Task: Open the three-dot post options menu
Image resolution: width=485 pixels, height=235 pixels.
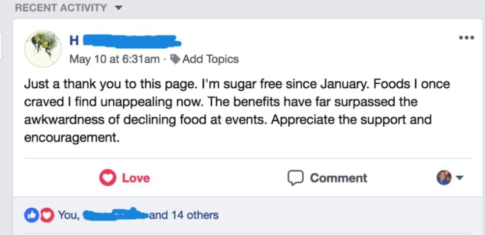Action: [x=466, y=38]
